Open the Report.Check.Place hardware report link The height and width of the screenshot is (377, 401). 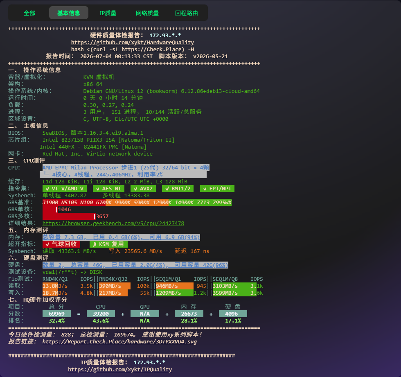(119, 342)
